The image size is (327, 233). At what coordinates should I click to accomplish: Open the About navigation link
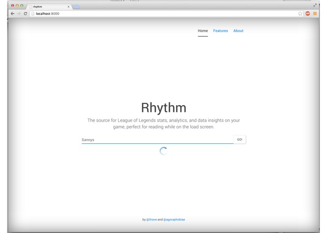(238, 31)
